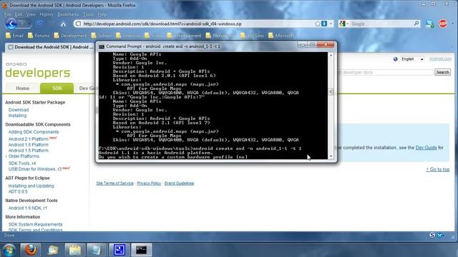Open the Microsoft bookmarks folder
Image resolution: width=458 pixels, height=257 pixels.
281,36
